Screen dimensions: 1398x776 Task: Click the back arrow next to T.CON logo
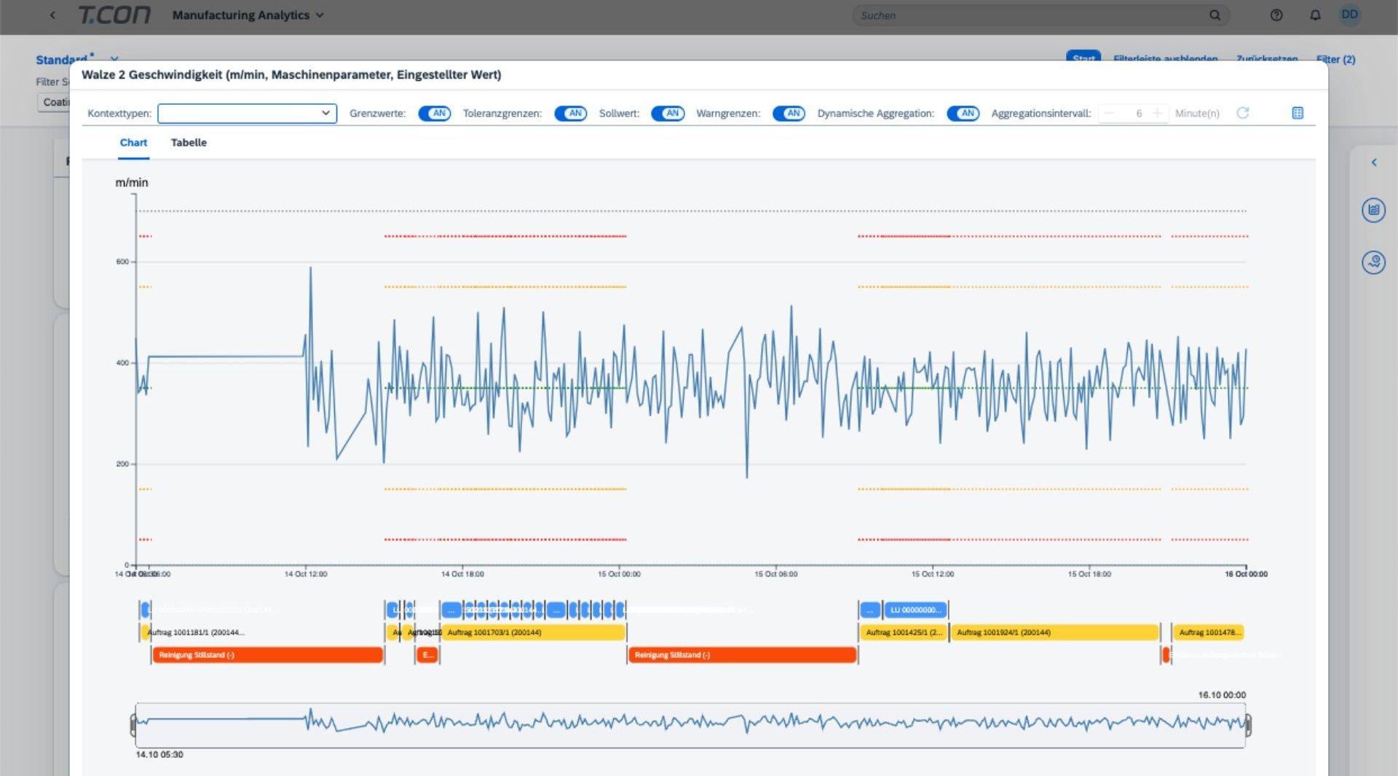pos(52,15)
